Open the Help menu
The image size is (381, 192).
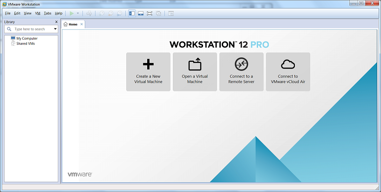[x=59, y=14]
